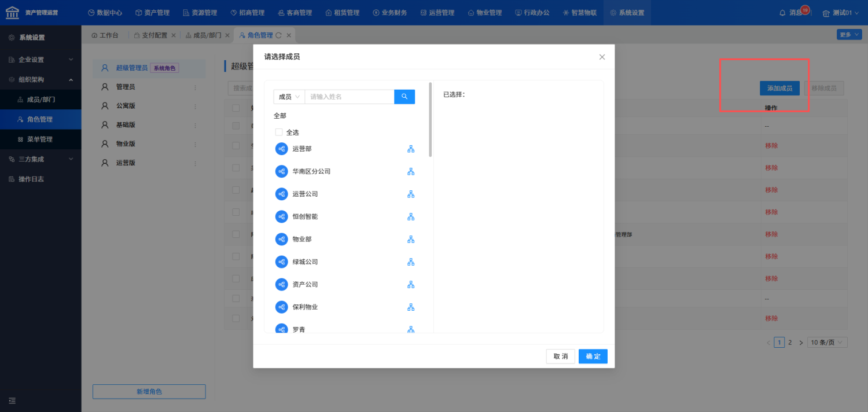Expand the 三方集成 sidebar section
The image size is (868, 412).
[x=41, y=159]
